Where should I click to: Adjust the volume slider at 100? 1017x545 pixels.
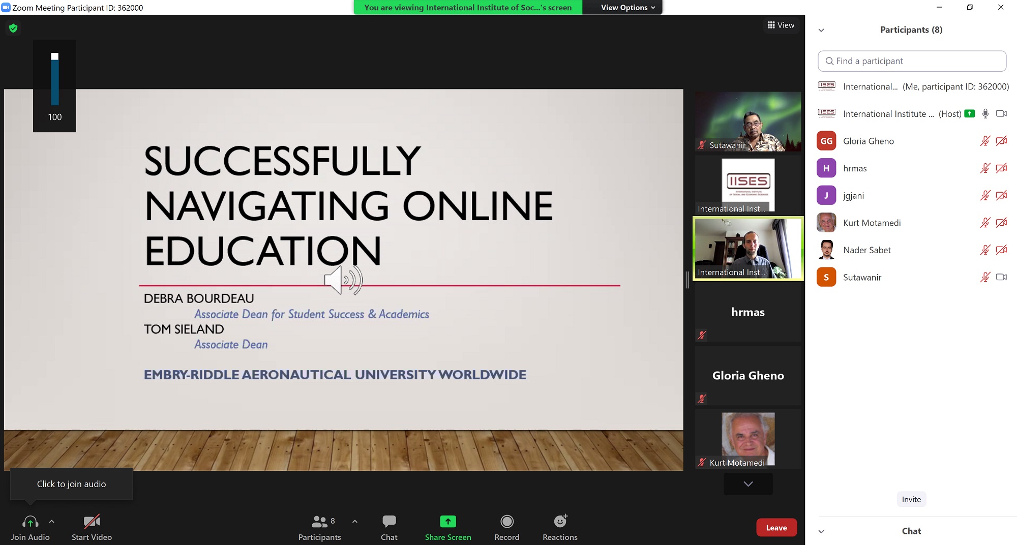[54, 79]
